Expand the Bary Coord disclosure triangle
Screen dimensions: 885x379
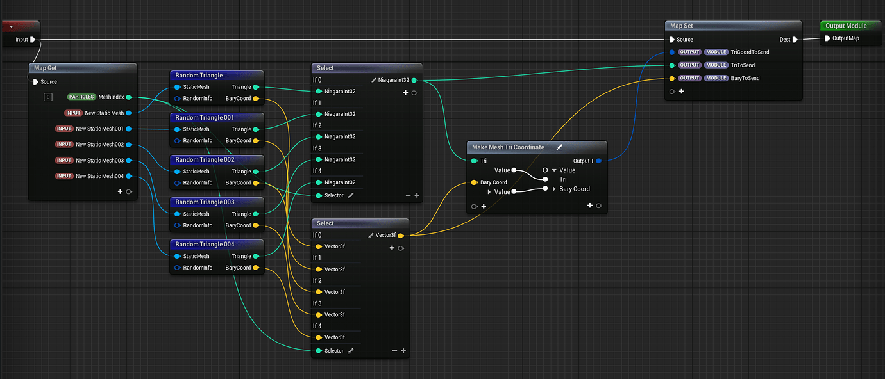[x=554, y=189]
